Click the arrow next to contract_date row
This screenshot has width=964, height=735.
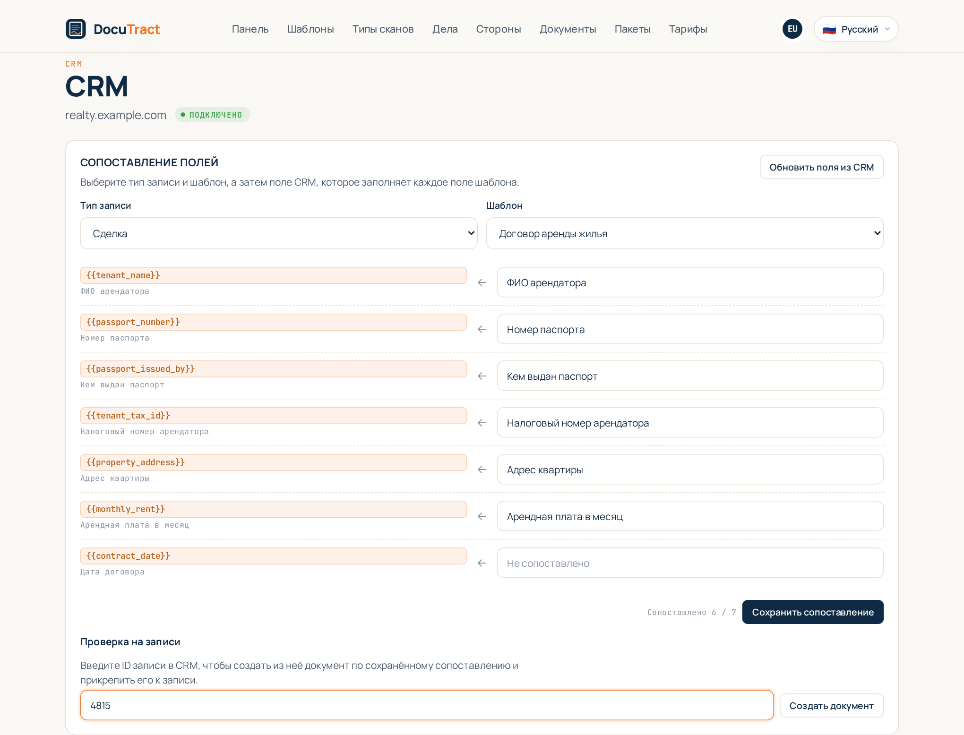482,563
